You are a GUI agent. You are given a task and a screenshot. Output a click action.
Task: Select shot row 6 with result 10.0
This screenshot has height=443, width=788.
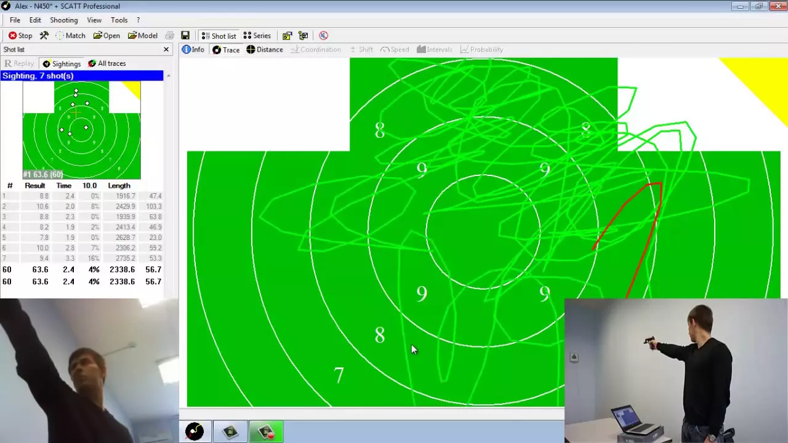[x=82, y=249]
